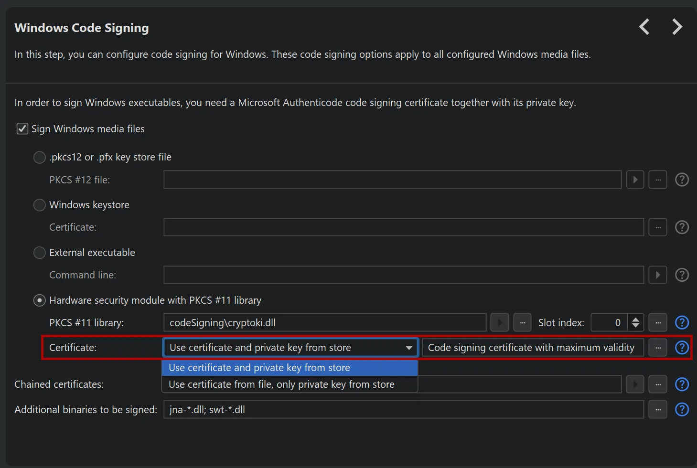This screenshot has width=697, height=468.
Task: Go to the next wizard step arrow
Action: 677,27
